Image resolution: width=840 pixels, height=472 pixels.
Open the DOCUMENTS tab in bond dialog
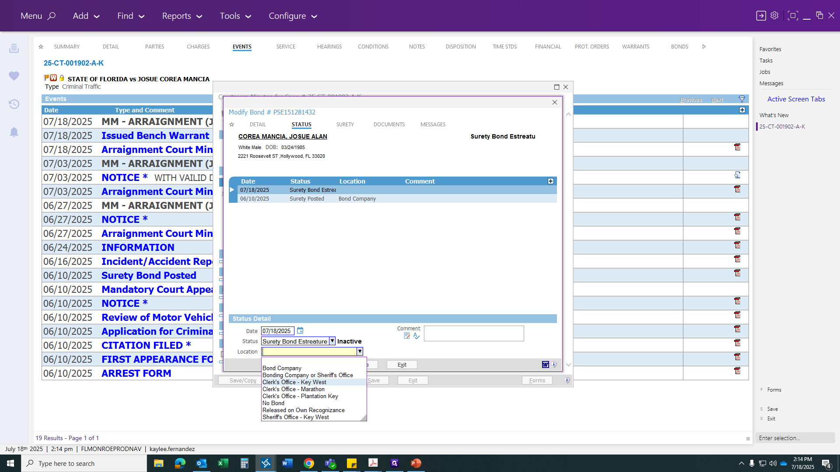coord(389,125)
